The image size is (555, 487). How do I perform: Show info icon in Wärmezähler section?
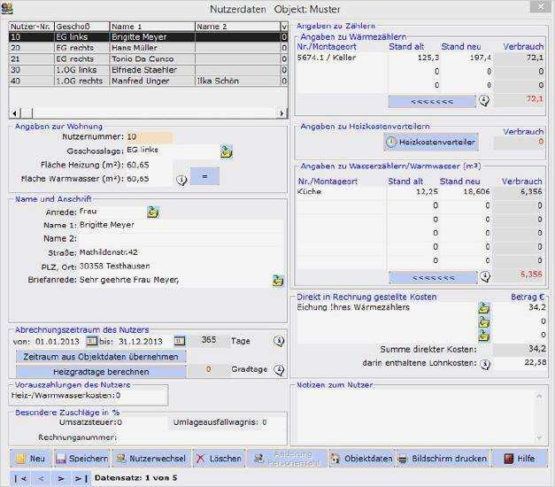484,101
